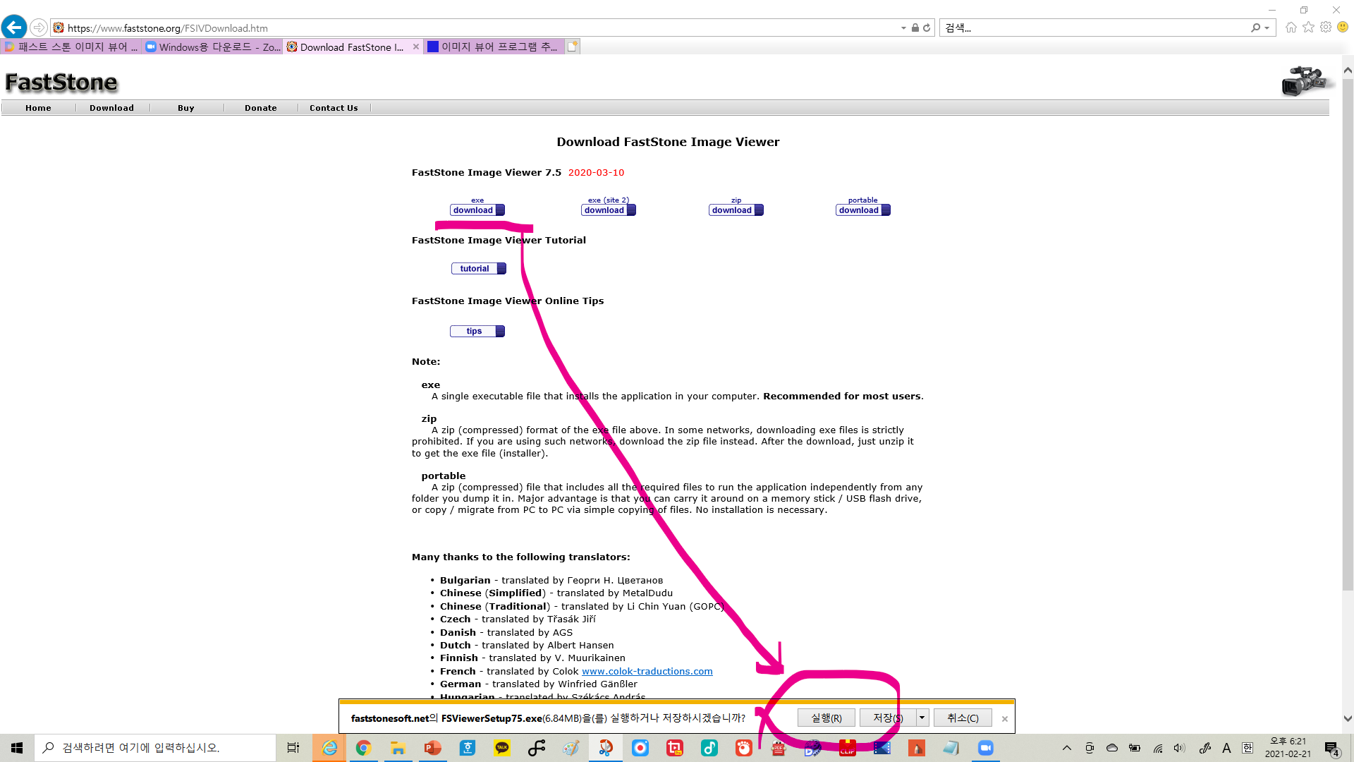Click the Windows taskbar search field
The height and width of the screenshot is (762, 1354).
coord(155,748)
